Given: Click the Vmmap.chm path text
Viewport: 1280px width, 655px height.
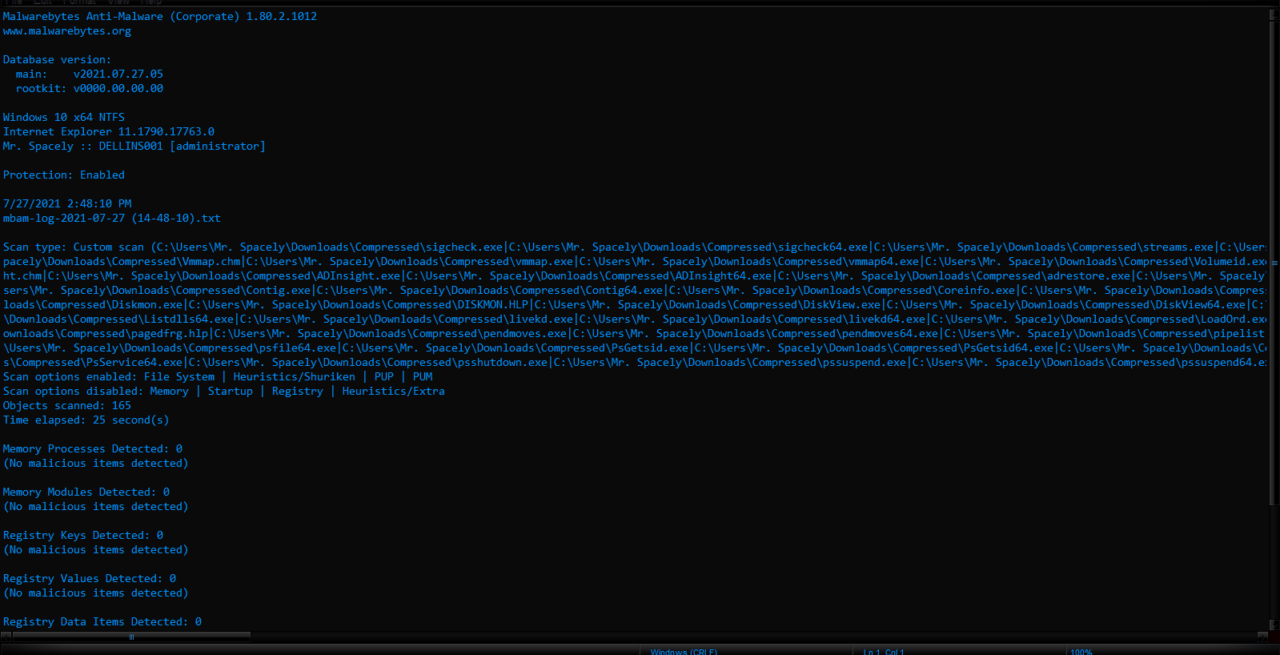Looking at the screenshot, I should pyautogui.click(x=122, y=261).
